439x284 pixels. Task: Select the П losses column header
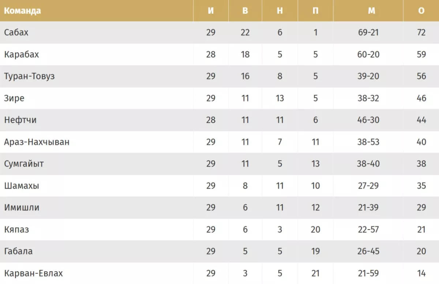click(x=315, y=11)
